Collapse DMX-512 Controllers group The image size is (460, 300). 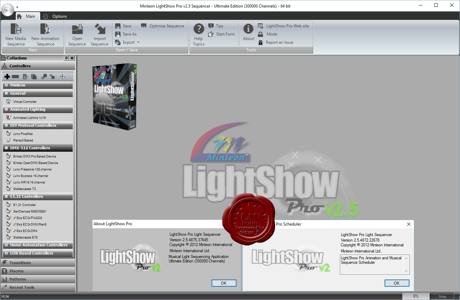pos(6,148)
